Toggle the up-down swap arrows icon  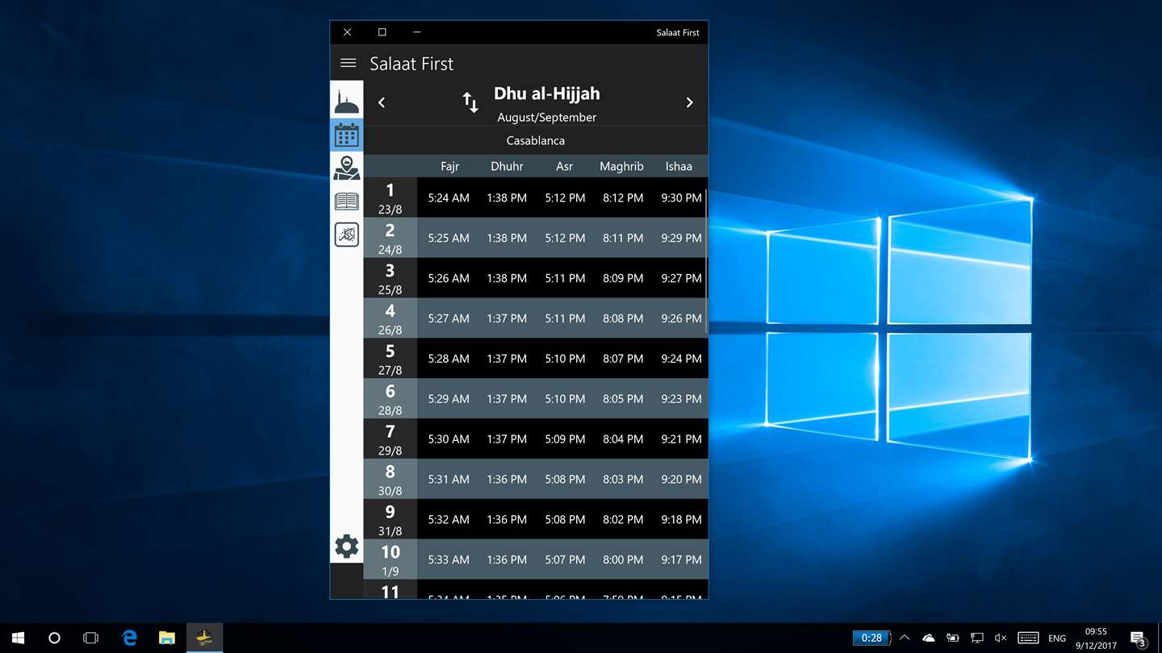pos(470,102)
